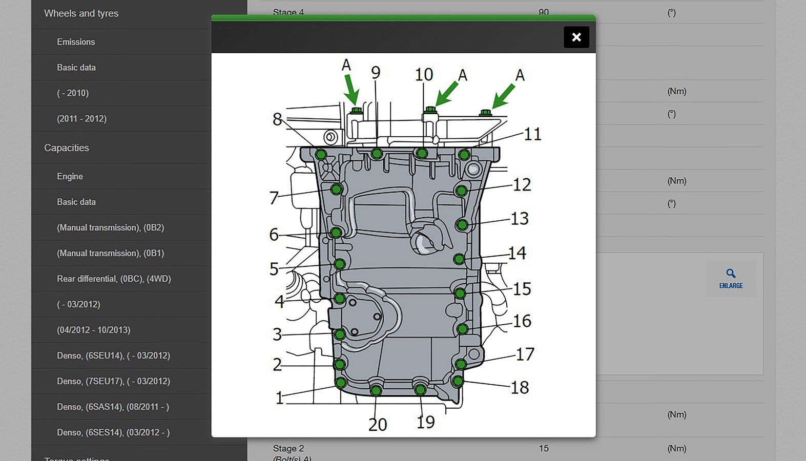Image resolution: width=806 pixels, height=461 pixels.
Task: Open Denso 6SAS14 08/2011 entry
Action: 113,407
